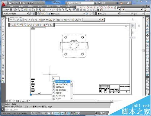Click the Help question mark icon
Viewport: 151px width, 116px height.
[128, 3]
